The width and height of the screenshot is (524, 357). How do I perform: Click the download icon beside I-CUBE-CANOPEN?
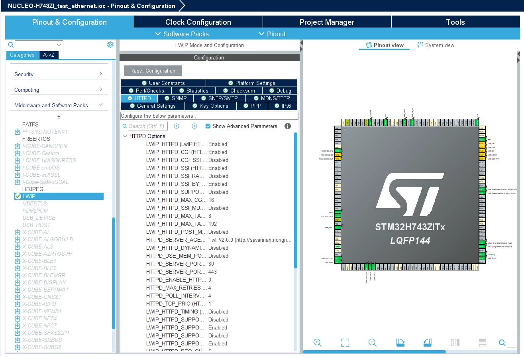pos(18,146)
